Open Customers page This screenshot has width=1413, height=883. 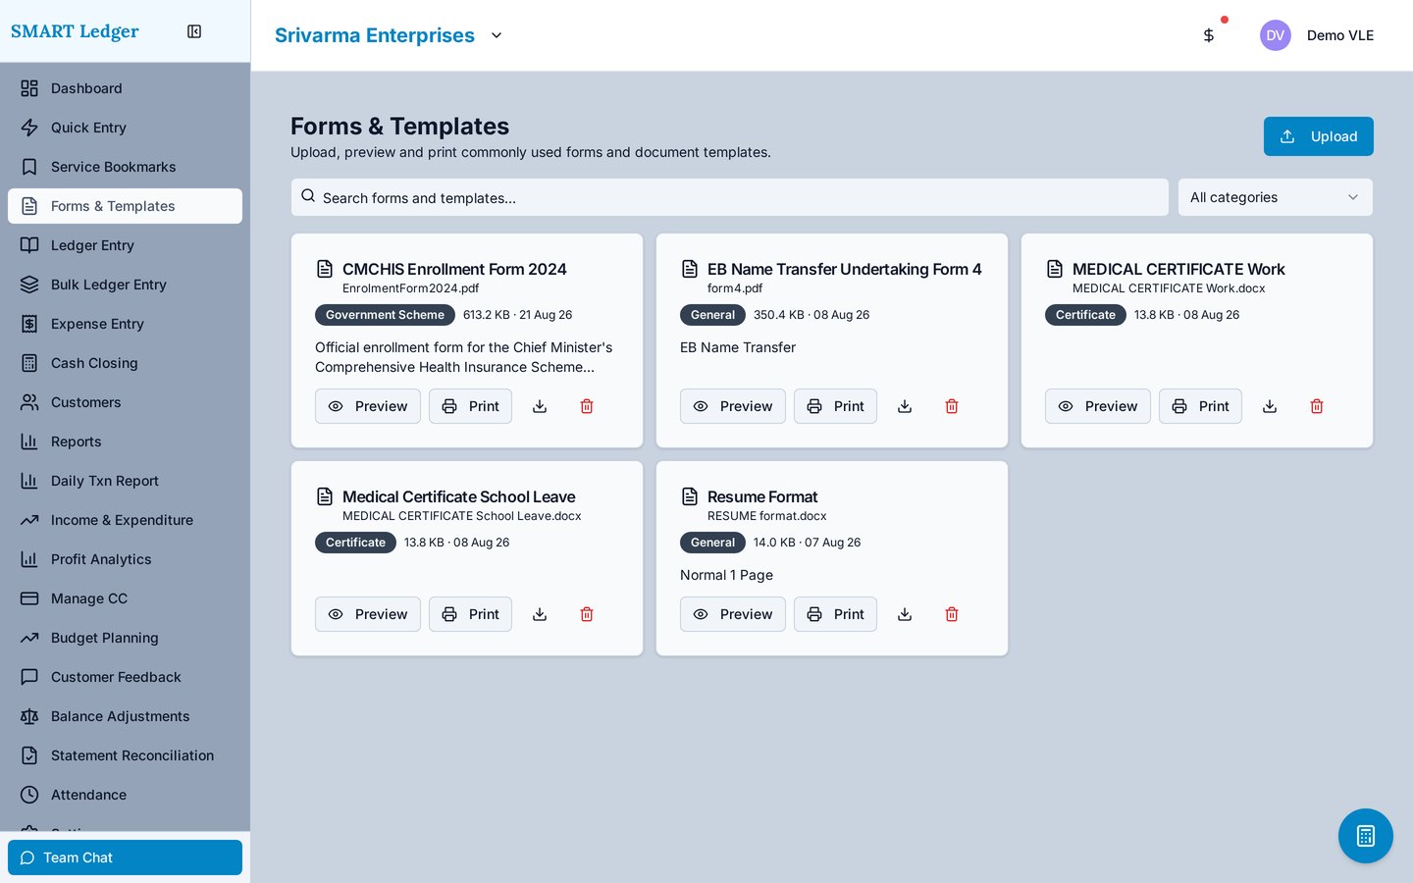coord(125,402)
